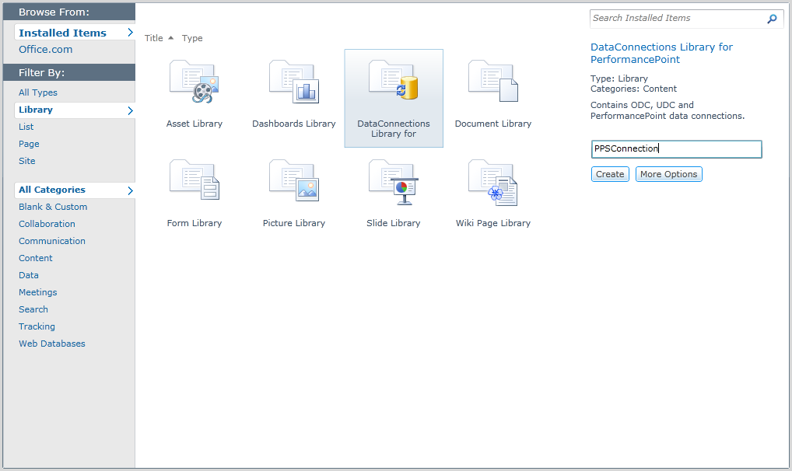792x471 pixels.
Task: Filter by Collaboration category
Action: [x=47, y=224]
